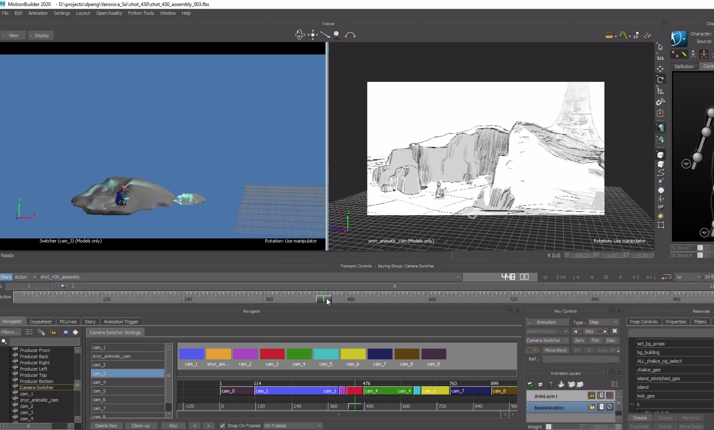714x430 pixels.
Task: Click the merge layers down icon
Action: coord(561,385)
